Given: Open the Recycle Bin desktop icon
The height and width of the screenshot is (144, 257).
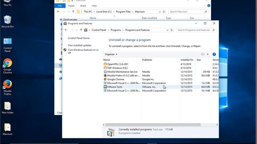Looking at the screenshot, I should [x=7, y=22].
